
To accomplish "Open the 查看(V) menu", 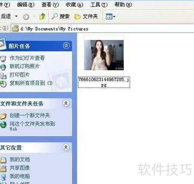I will [50, 5].
